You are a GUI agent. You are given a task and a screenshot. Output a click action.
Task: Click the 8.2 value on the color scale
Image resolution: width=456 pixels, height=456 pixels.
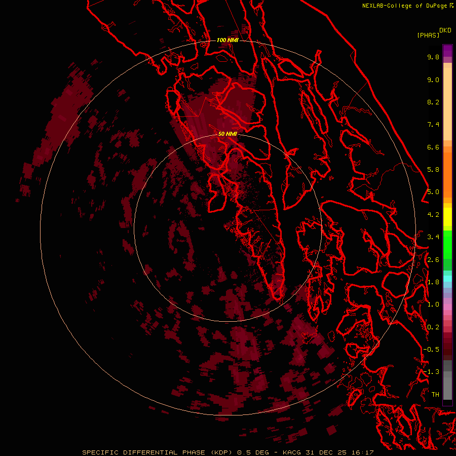pyautogui.click(x=433, y=102)
